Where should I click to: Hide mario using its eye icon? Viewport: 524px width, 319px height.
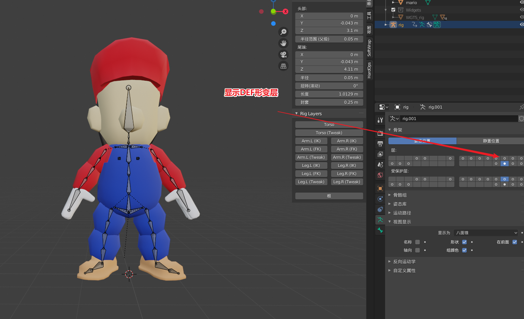(x=521, y=3)
